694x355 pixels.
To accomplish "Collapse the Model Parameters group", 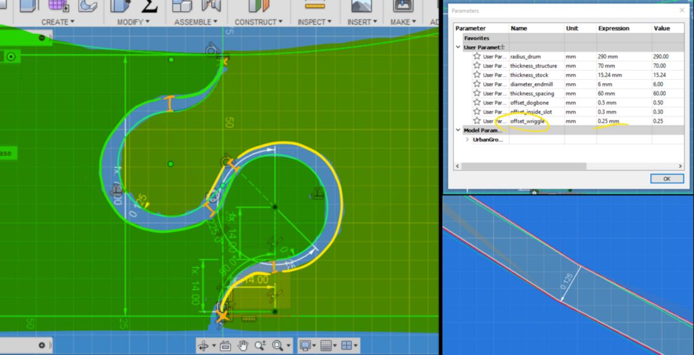I will pyautogui.click(x=458, y=130).
